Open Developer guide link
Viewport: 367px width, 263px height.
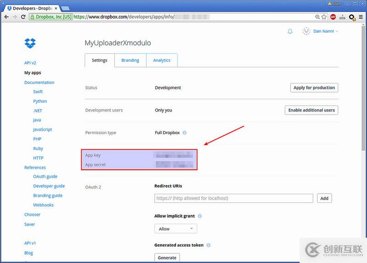coord(49,186)
